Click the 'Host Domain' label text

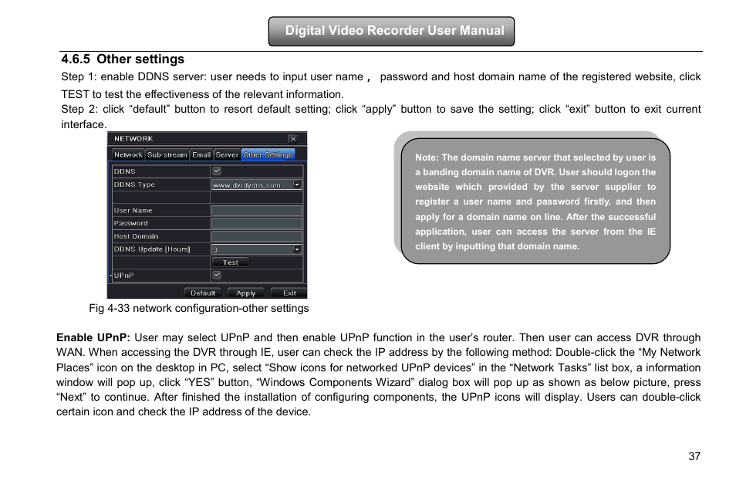136,236
